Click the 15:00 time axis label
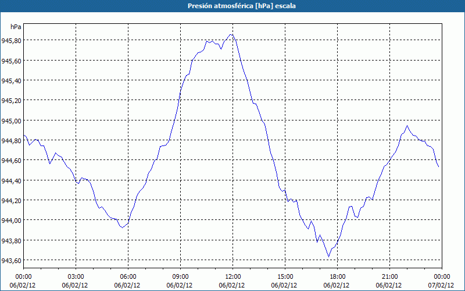The image size is (465, 291). [x=285, y=277]
